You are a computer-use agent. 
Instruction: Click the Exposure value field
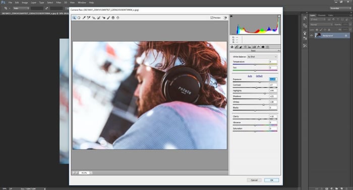click(273, 79)
